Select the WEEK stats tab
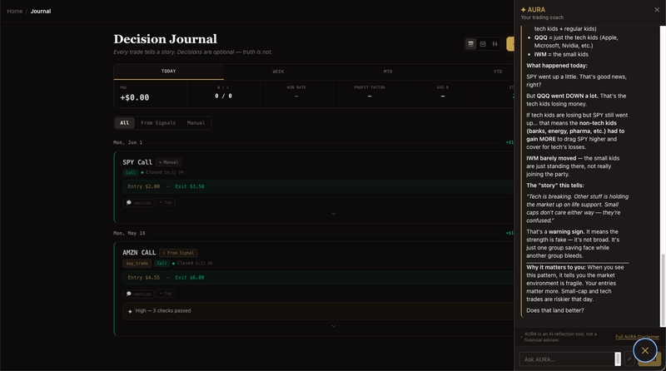 pyautogui.click(x=278, y=72)
